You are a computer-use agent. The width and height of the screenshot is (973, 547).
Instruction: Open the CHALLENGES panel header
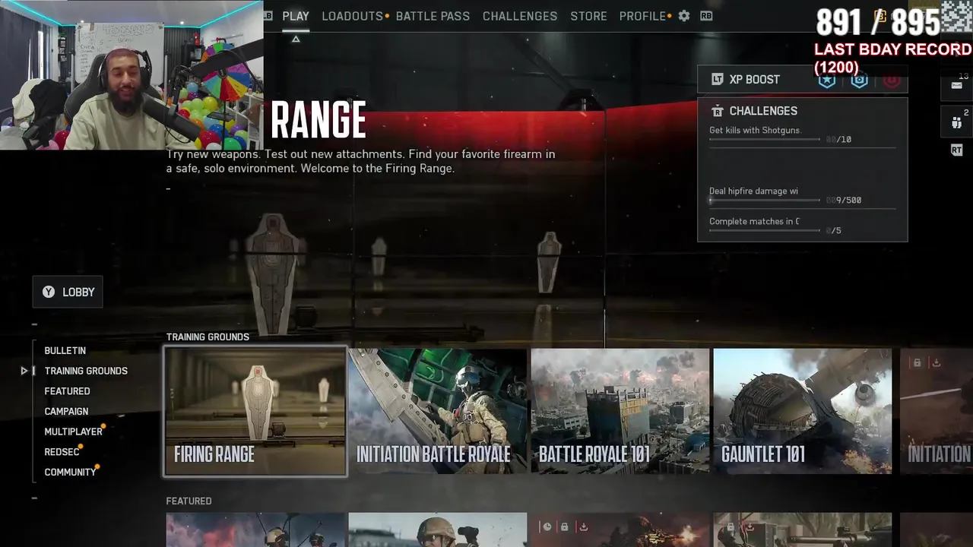pos(763,111)
